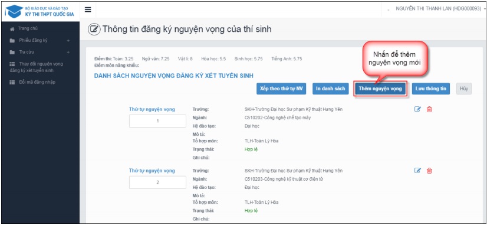Click the graduation cap logo

tap(14, 11)
